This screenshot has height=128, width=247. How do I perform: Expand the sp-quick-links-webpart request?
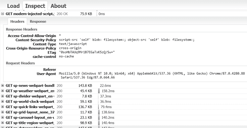click(3, 107)
